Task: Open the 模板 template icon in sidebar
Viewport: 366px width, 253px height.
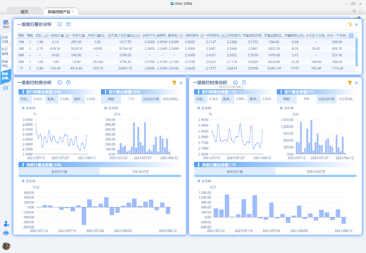Action: pyautogui.click(x=6, y=24)
